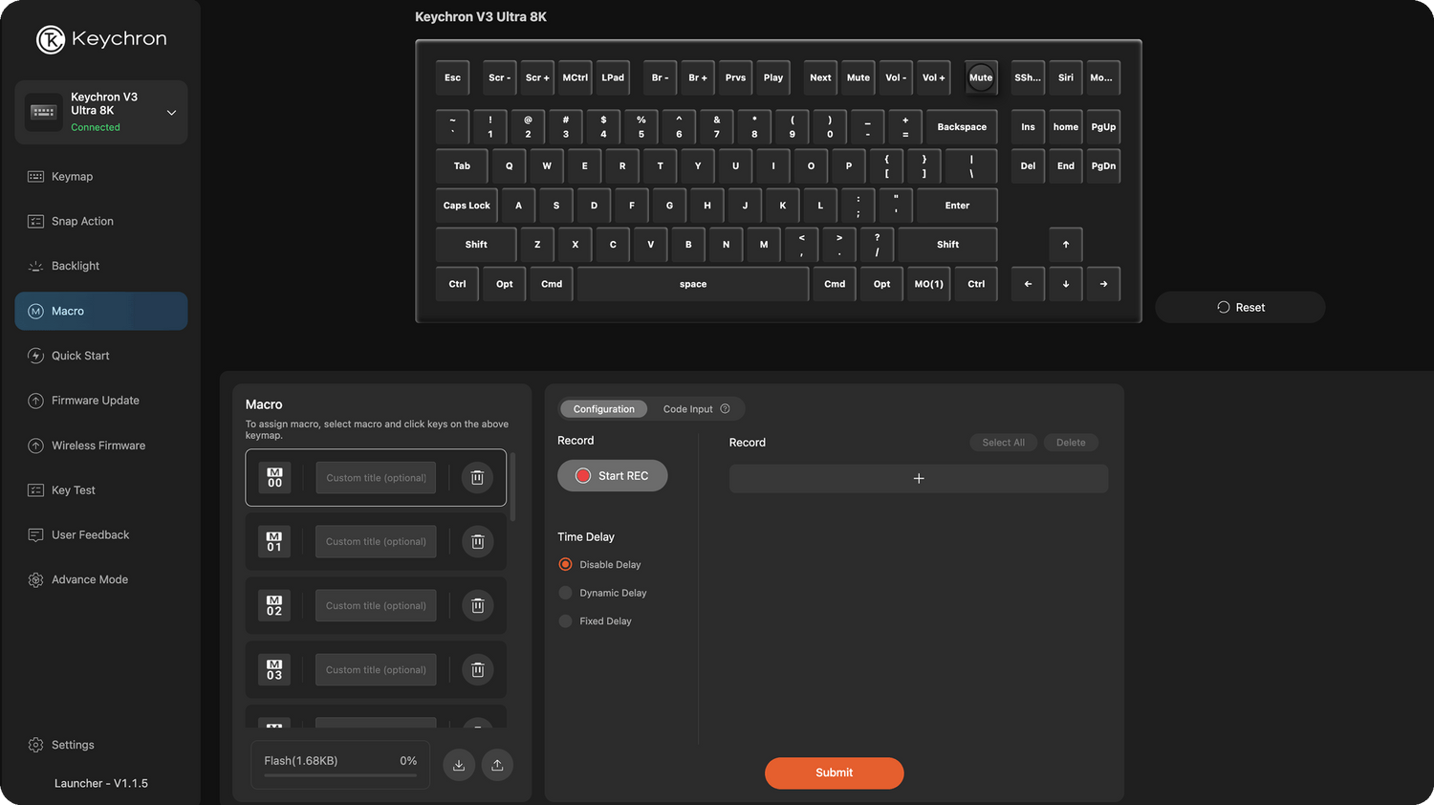This screenshot has height=805, width=1434.
Task: Open the Settings page in the sidebar
Action: coord(73,746)
